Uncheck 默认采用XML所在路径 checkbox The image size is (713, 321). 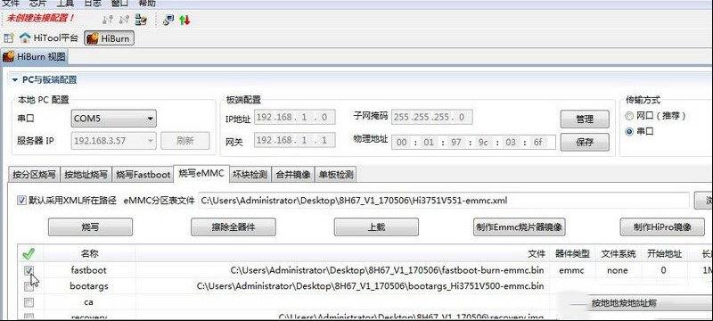pos(21,201)
